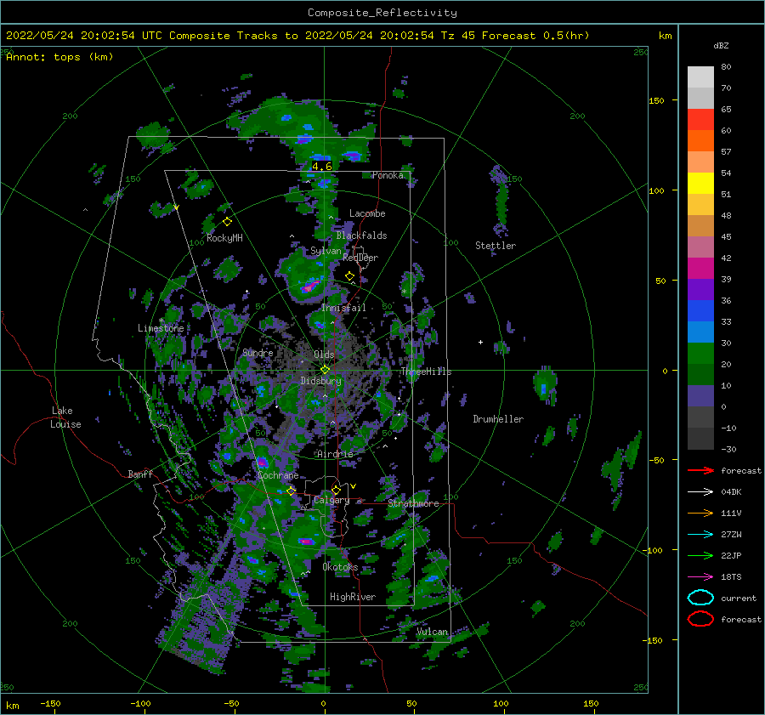Click the Sylvan label
The height and width of the screenshot is (715, 765).
coord(326,251)
